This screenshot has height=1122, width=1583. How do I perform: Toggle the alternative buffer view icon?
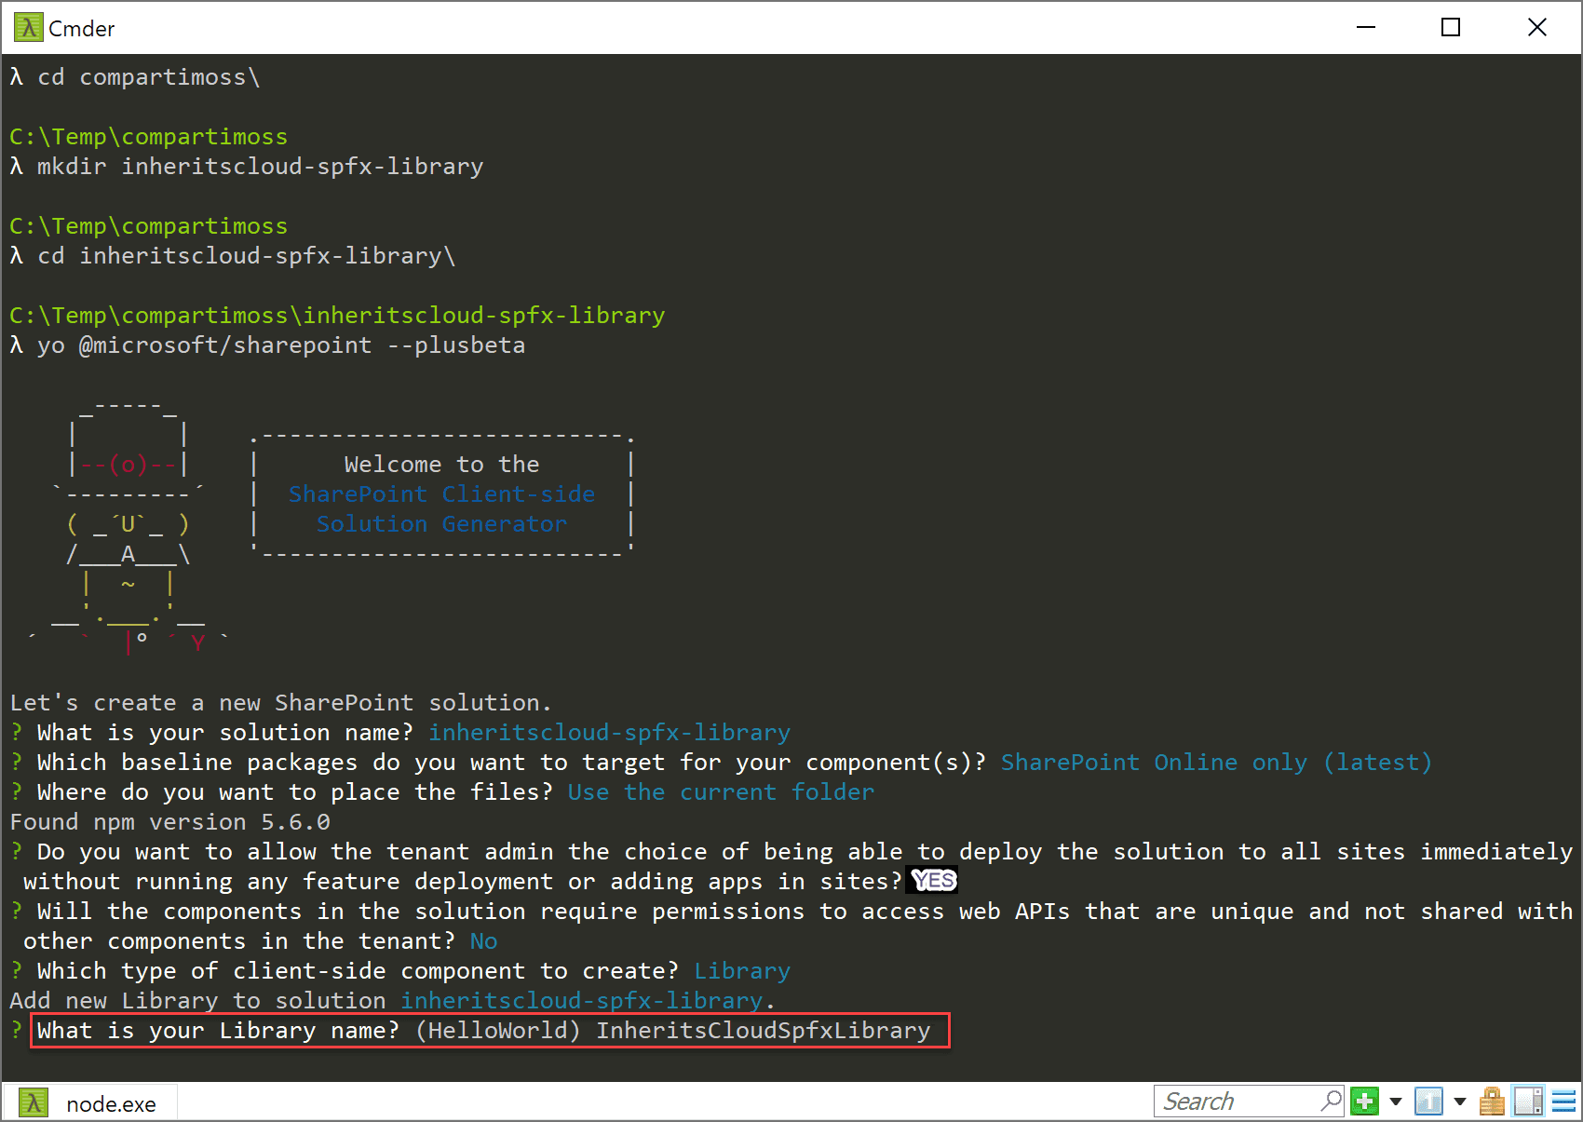click(x=1528, y=1102)
